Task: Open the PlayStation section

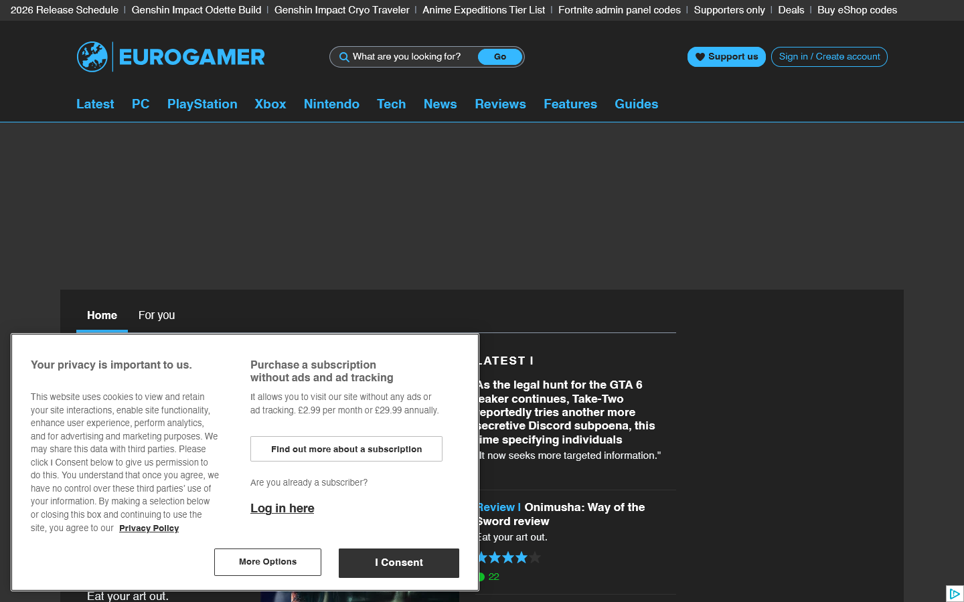Action: click(202, 104)
